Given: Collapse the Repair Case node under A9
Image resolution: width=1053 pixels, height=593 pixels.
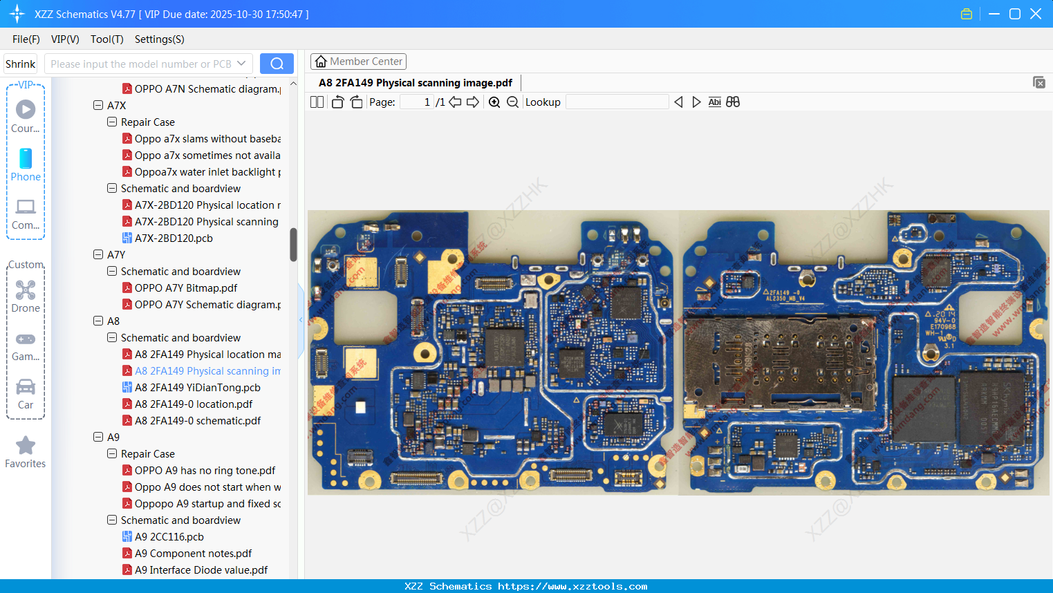Looking at the screenshot, I should coord(112,453).
